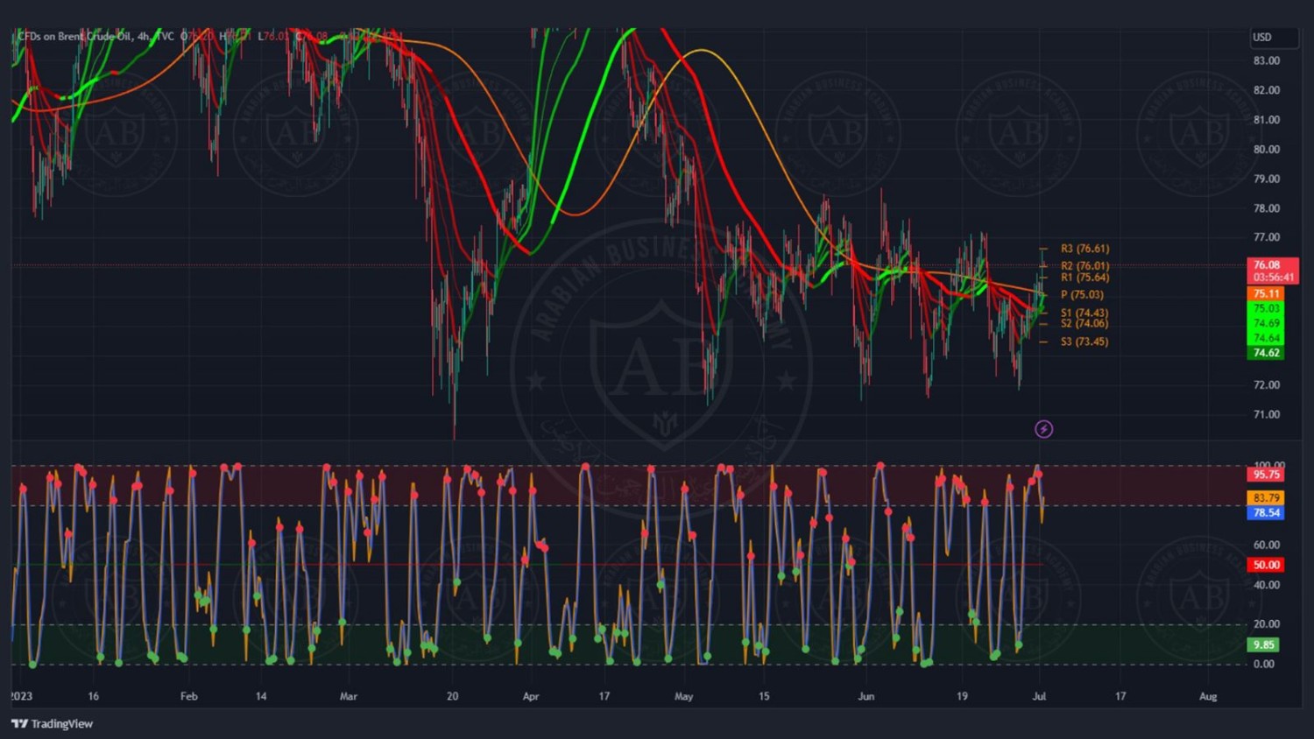Select the blue 78.54 oscillator value label
Screen dimensions: 1314x739
[x=1266, y=513]
